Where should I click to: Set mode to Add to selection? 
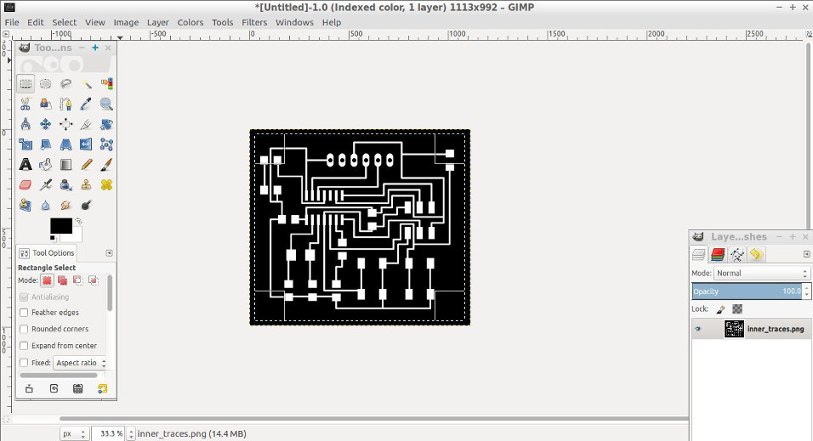(x=63, y=280)
